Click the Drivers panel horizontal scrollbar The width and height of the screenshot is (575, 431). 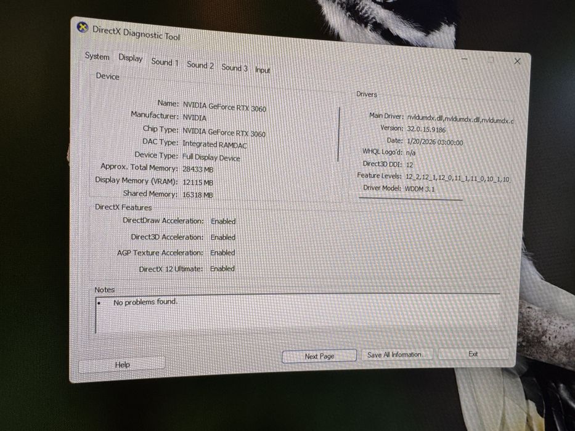point(410,199)
